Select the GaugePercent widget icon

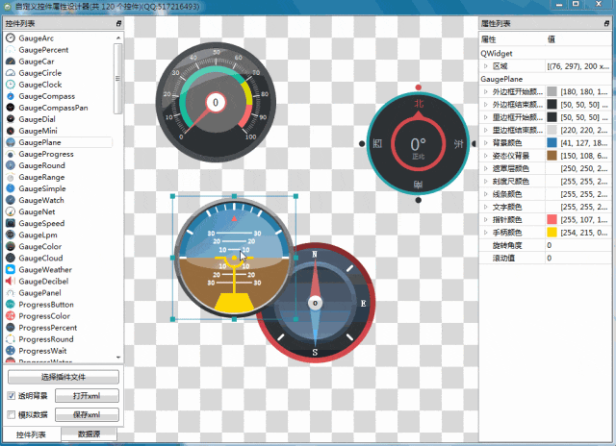tap(11, 50)
